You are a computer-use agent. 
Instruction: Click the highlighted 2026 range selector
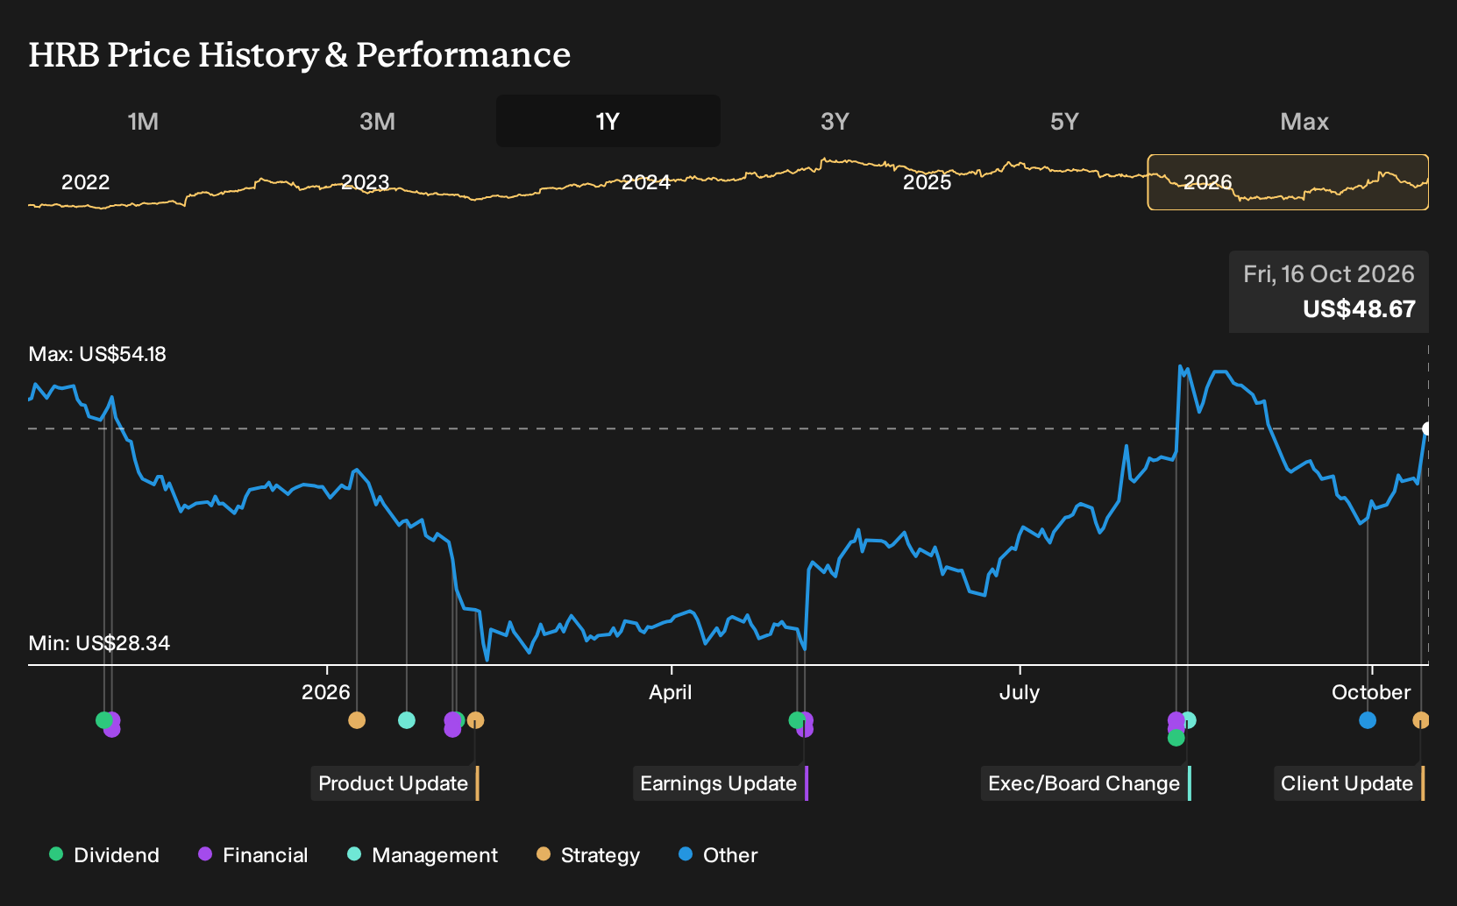coord(1288,182)
